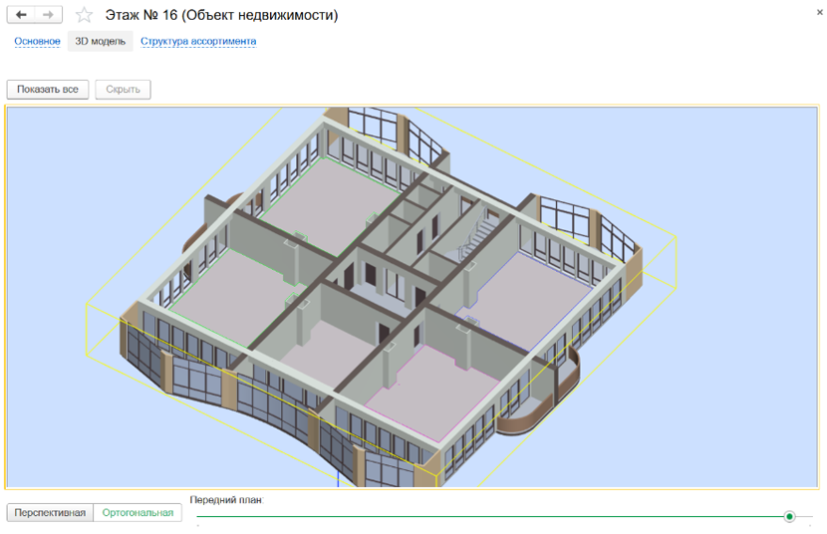Click the Скрыть button
This screenshot has height=534, width=827.
click(123, 89)
